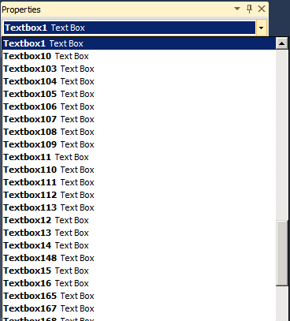Choose Textbox110 Text Box from list
Image resolution: width=290 pixels, height=321 pixels.
139,170
